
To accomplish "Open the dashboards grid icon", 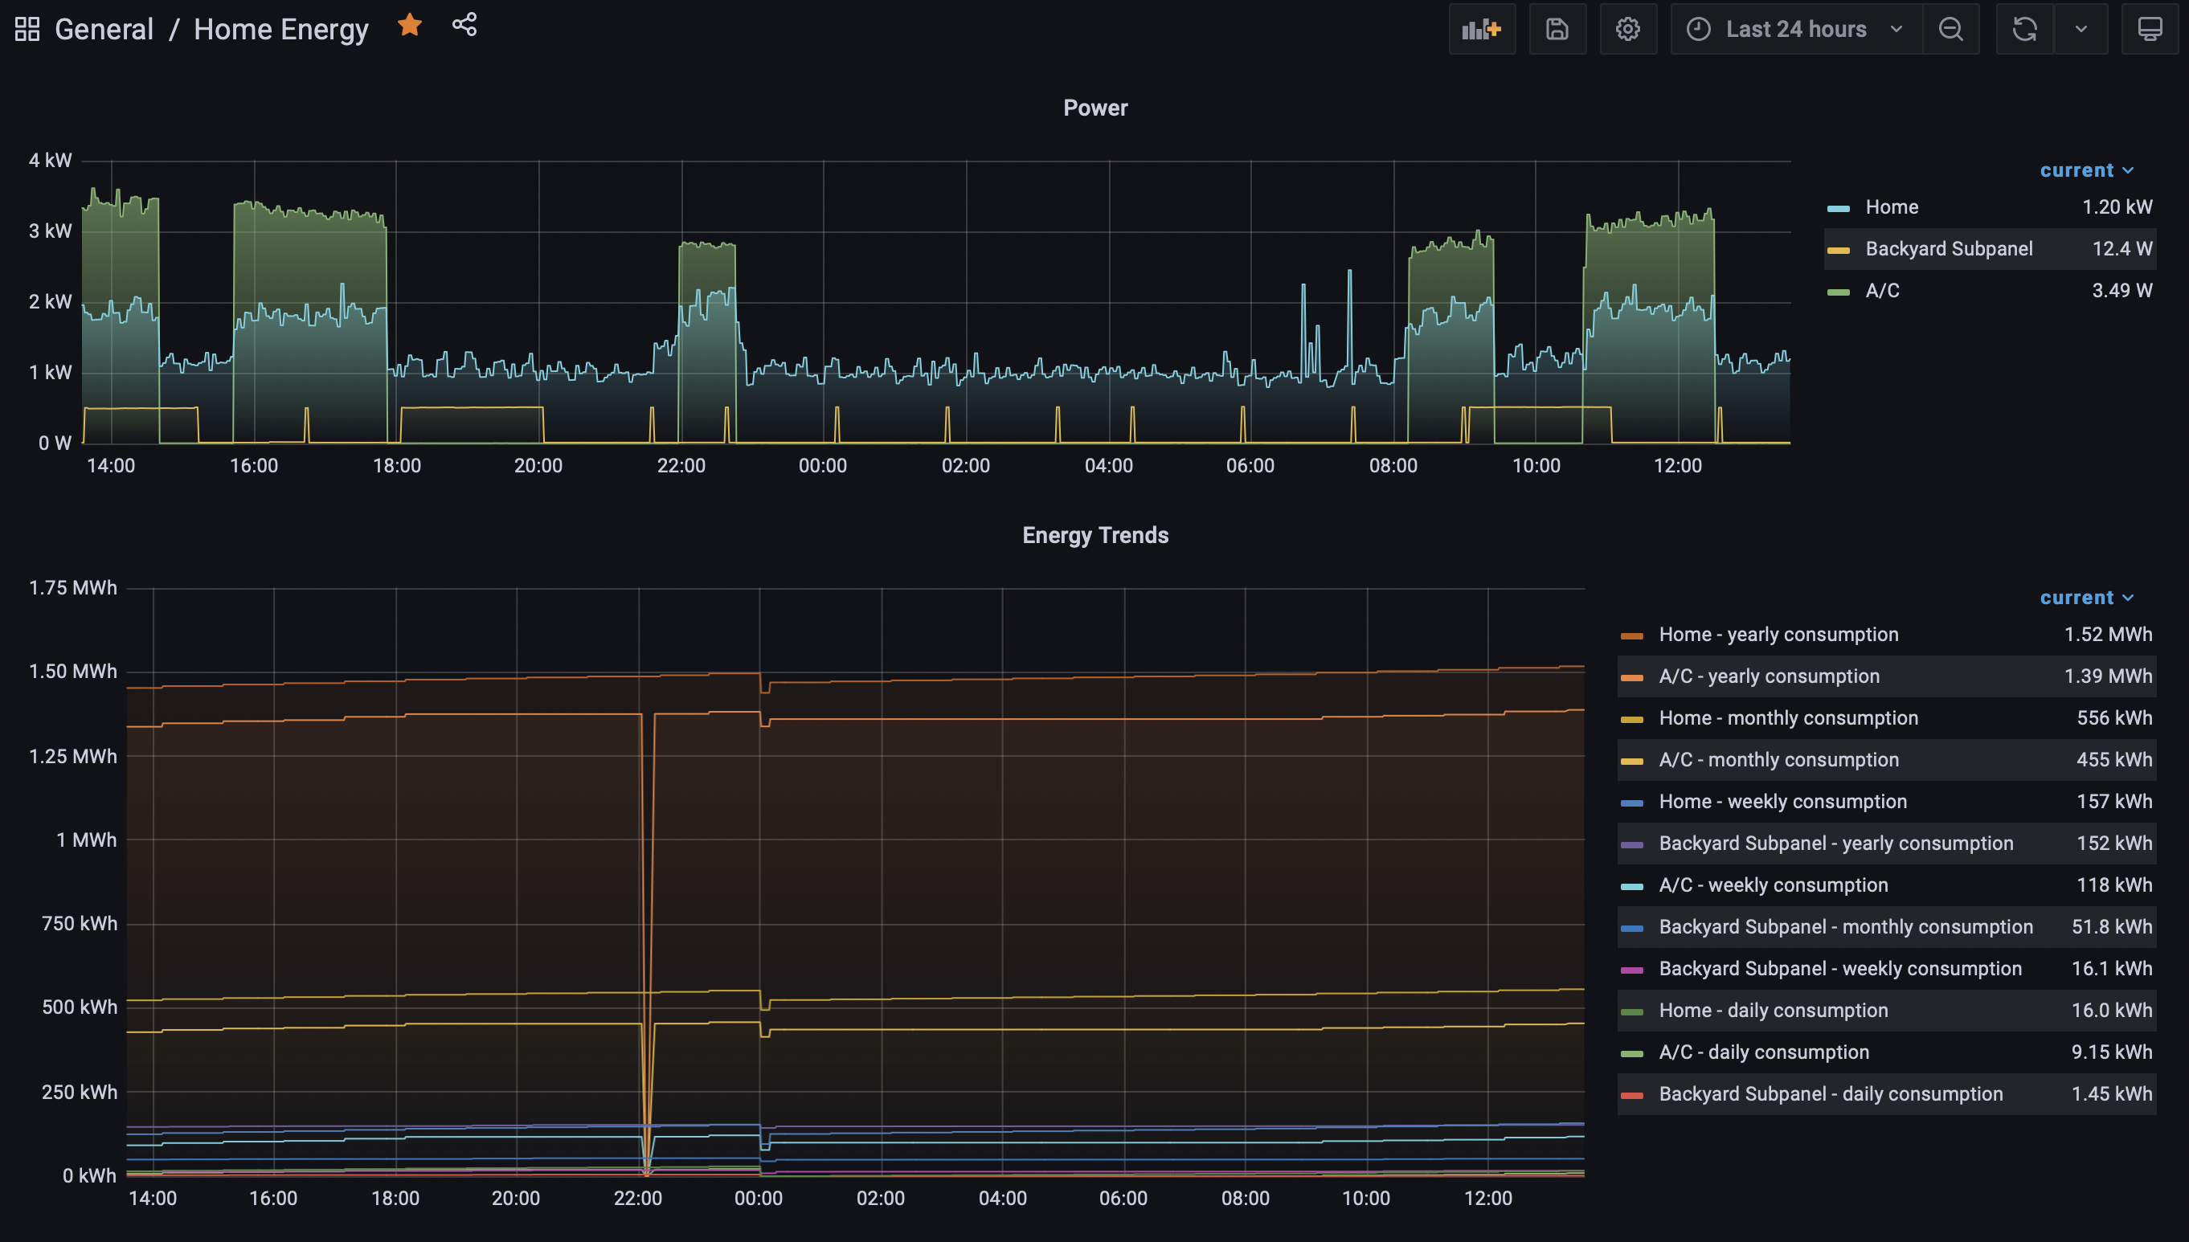I will click(x=27, y=29).
